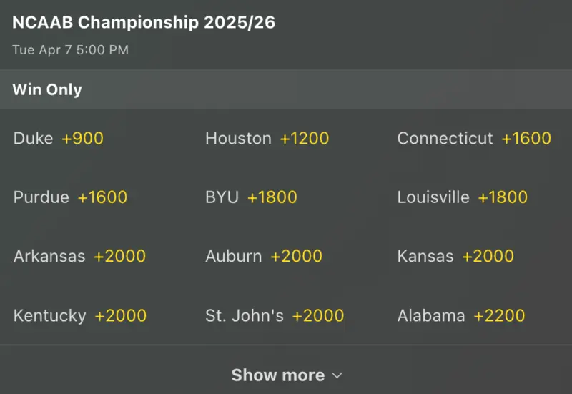Screen dimensions: 572x394
Task: Bet on Kentucky +2000
Action: (80, 315)
